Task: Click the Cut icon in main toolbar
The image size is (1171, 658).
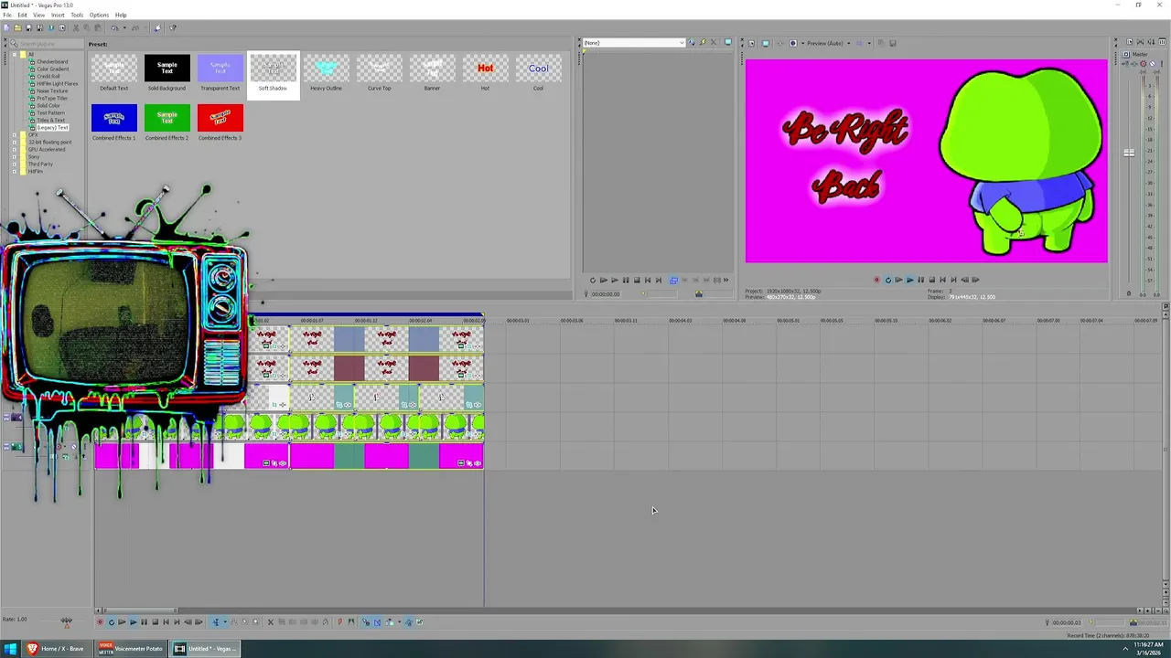Action: (x=76, y=27)
